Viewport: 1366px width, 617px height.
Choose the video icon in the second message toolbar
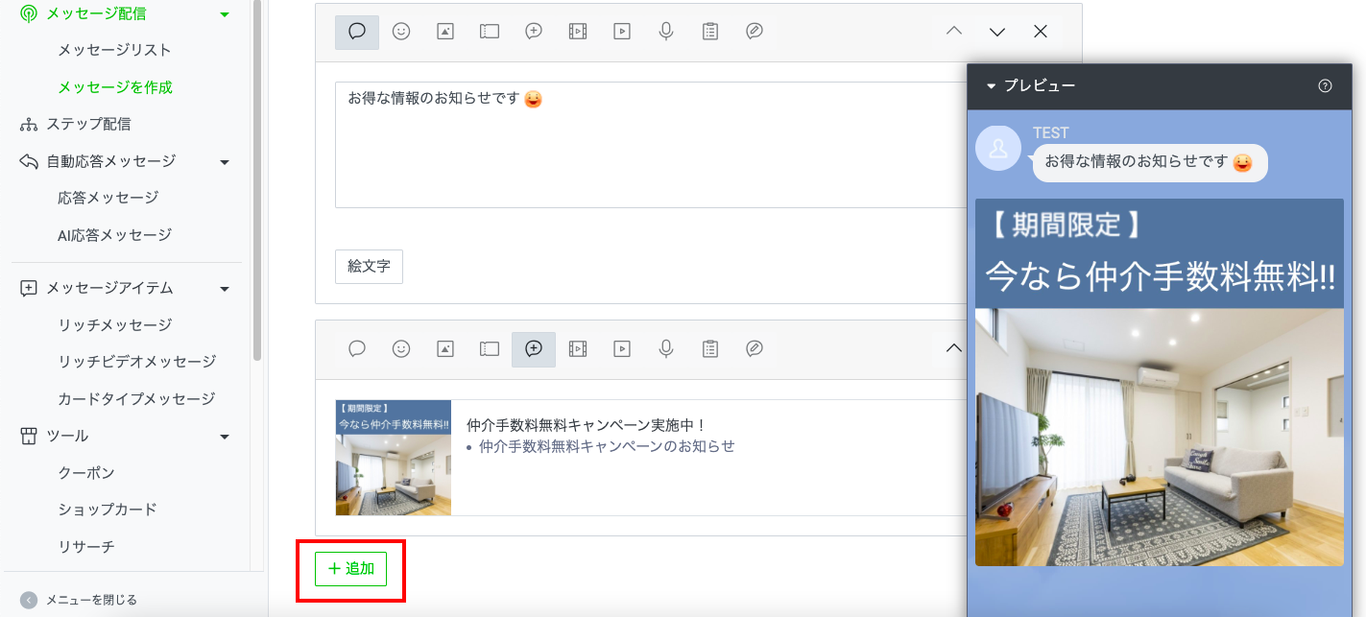(x=622, y=349)
